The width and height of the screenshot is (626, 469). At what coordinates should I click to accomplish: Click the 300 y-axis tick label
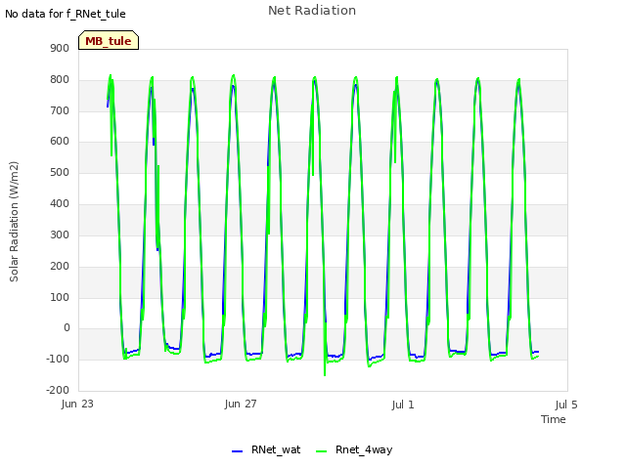pos(60,234)
